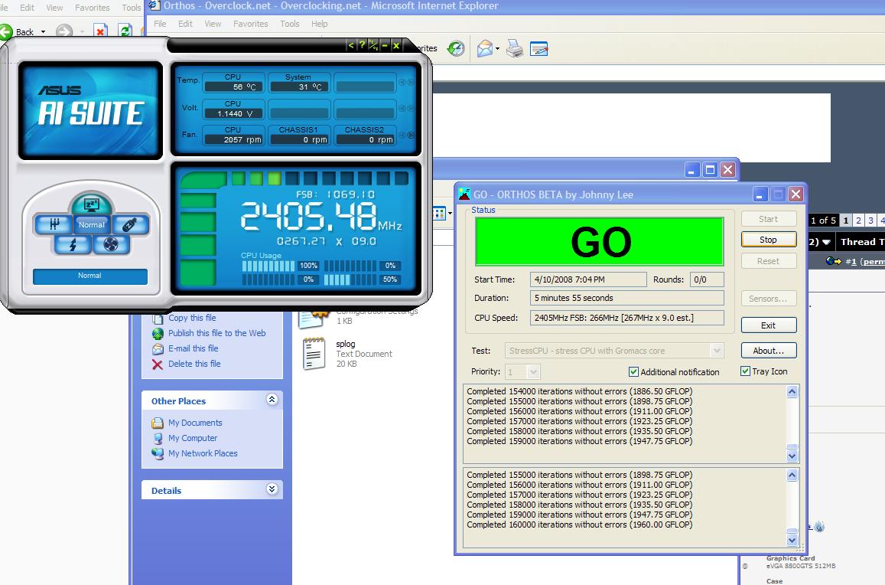Open AI Booster lightning bolt icon
This screenshot has height=585, width=885.
click(73, 245)
